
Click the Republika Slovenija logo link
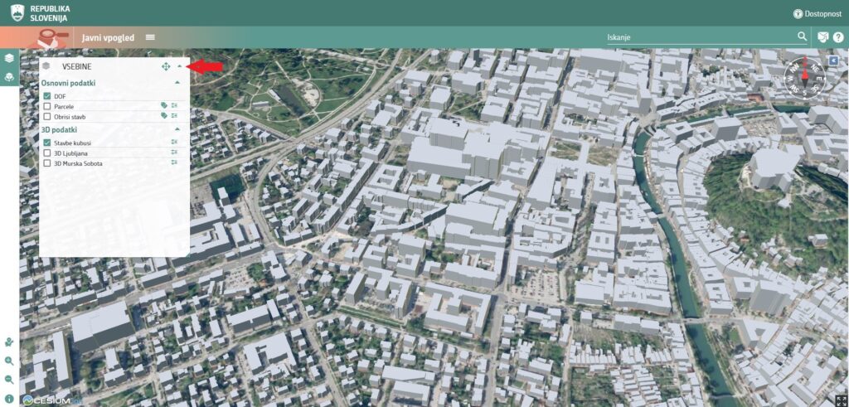[x=40, y=13]
